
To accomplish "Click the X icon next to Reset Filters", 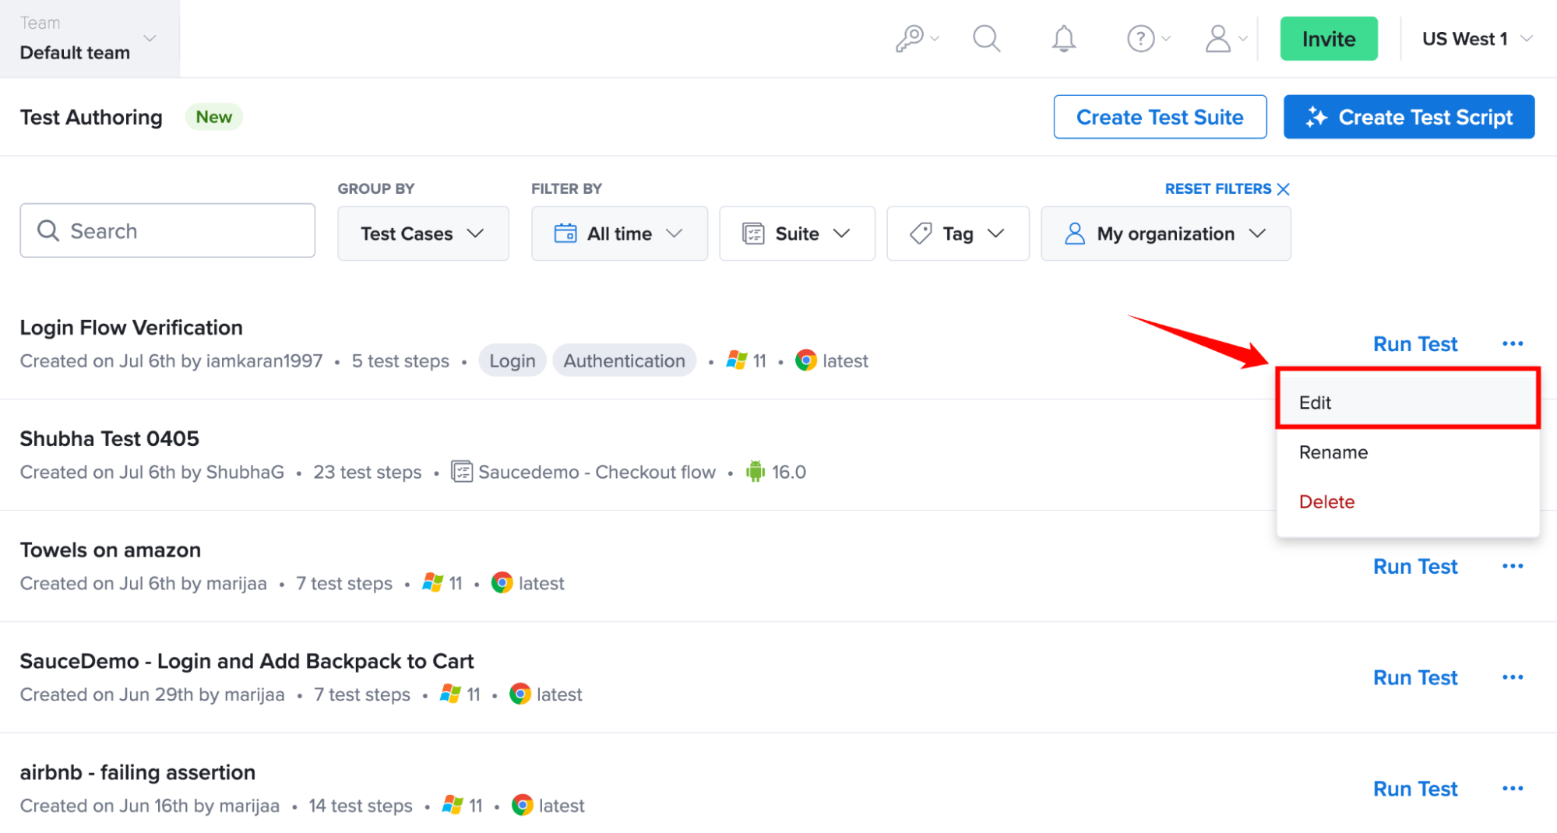I will (x=1284, y=189).
